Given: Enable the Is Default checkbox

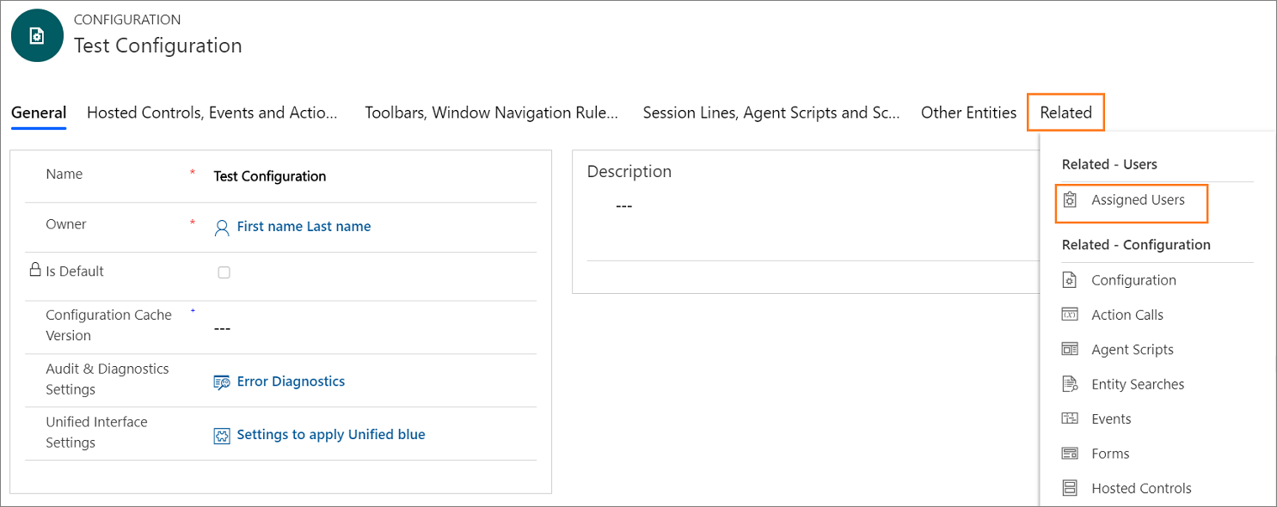Looking at the screenshot, I should tap(224, 272).
